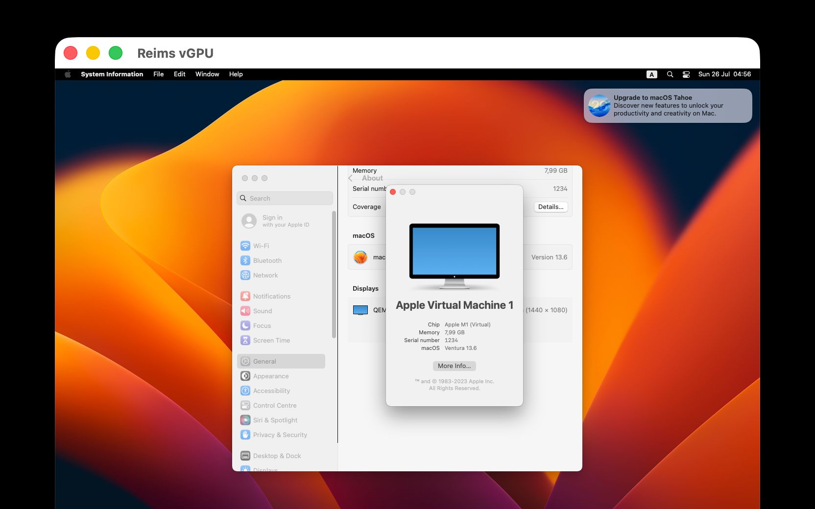Click Sign in with your Apple ID
The width and height of the screenshot is (815, 509).
(286, 221)
